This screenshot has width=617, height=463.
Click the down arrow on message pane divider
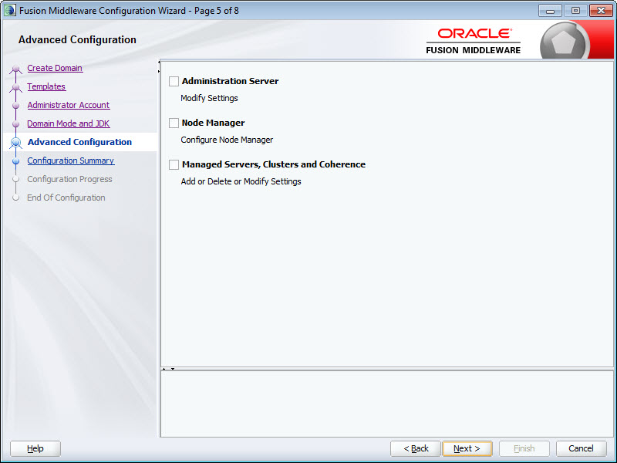(173, 369)
